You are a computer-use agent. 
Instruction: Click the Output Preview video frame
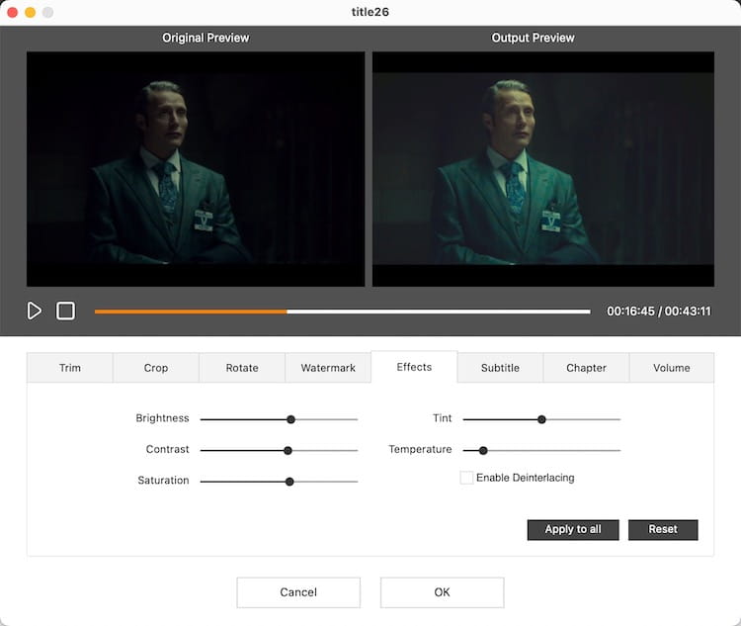543,169
